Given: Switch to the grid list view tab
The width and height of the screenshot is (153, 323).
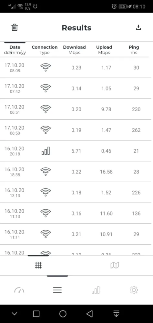Looking at the screenshot, I should click(38, 265).
